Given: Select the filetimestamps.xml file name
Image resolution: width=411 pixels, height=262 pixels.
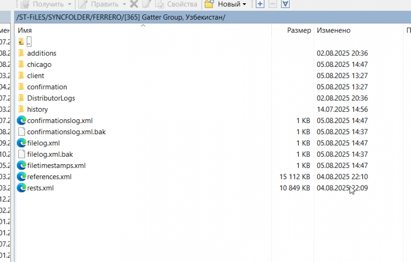Looking at the screenshot, I should point(56,166).
